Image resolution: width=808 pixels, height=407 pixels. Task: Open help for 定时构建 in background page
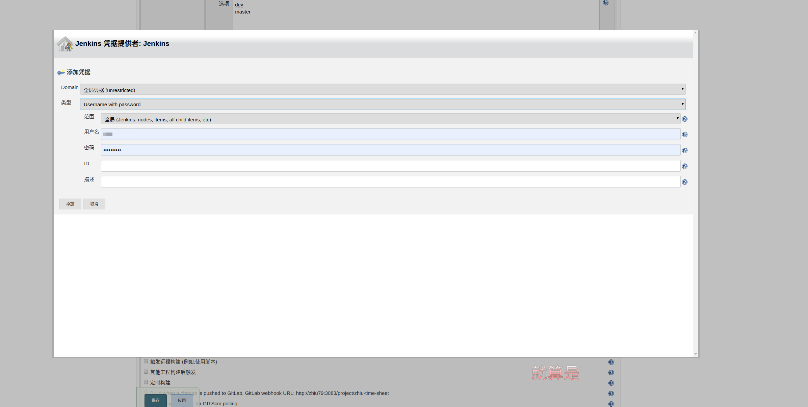click(x=611, y=383)
